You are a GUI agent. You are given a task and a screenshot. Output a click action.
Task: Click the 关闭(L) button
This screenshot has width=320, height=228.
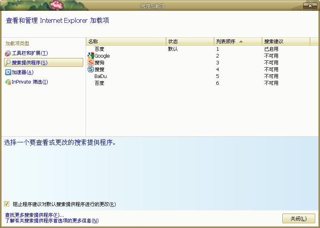tap(298, 218)
